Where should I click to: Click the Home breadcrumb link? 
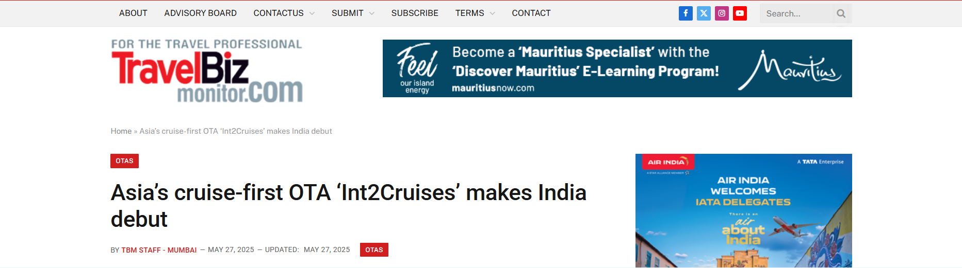click(x=121, y=131)
